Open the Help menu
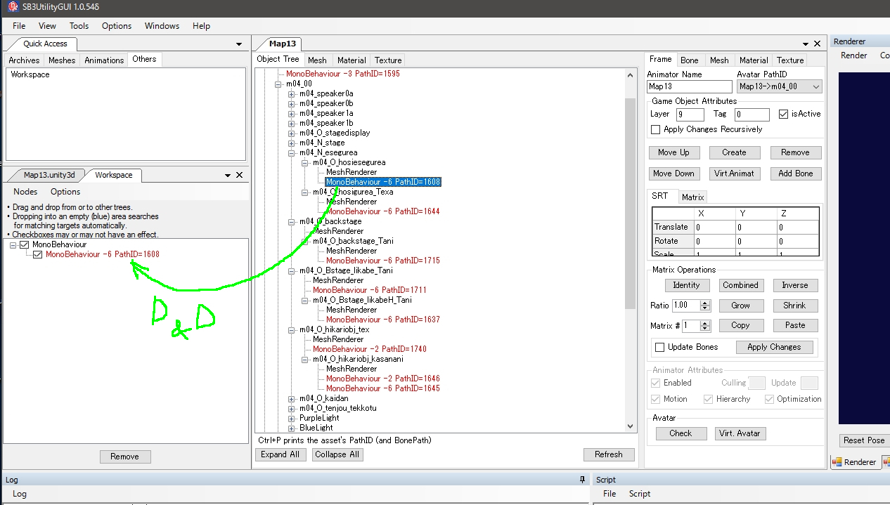890x505 pixels. pyautogui.click(x=201, y=26)
